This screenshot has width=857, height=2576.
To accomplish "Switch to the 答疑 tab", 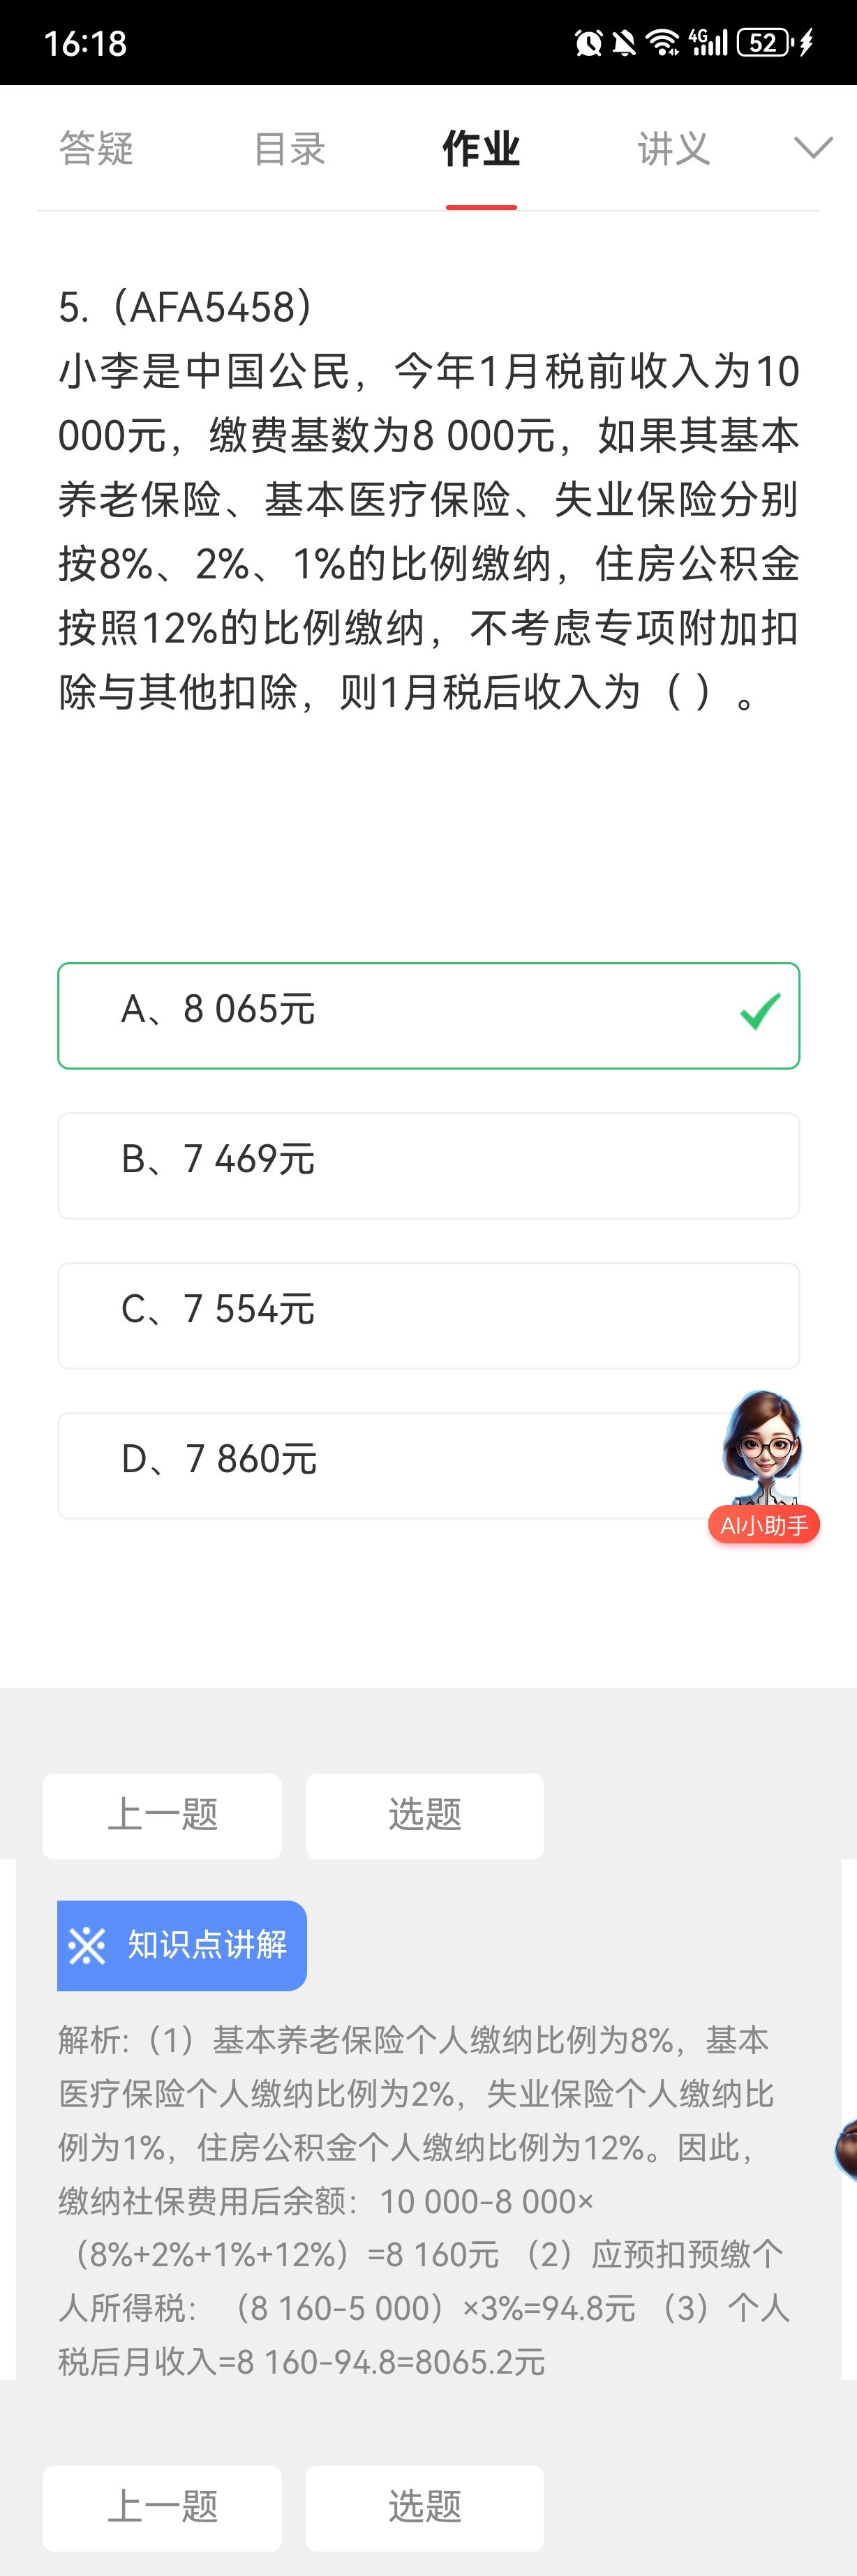I will point(96,148).
